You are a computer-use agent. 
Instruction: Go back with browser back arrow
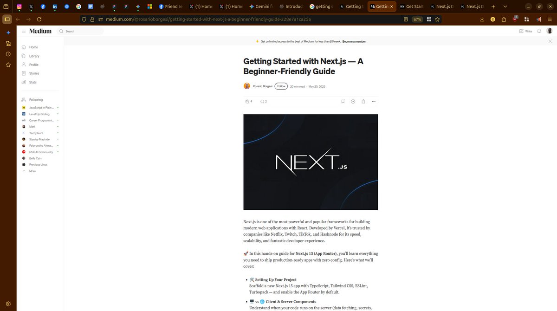(18, 19)
